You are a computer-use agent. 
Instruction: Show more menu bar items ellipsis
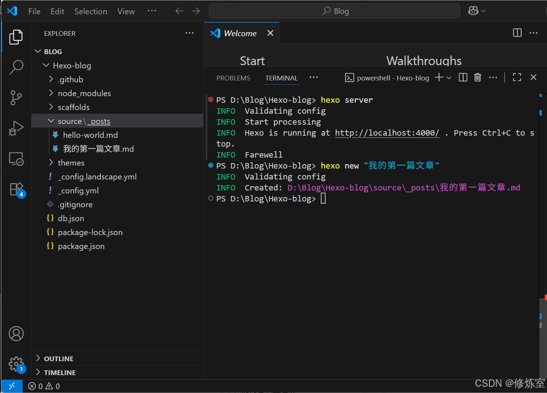[152, 11]
